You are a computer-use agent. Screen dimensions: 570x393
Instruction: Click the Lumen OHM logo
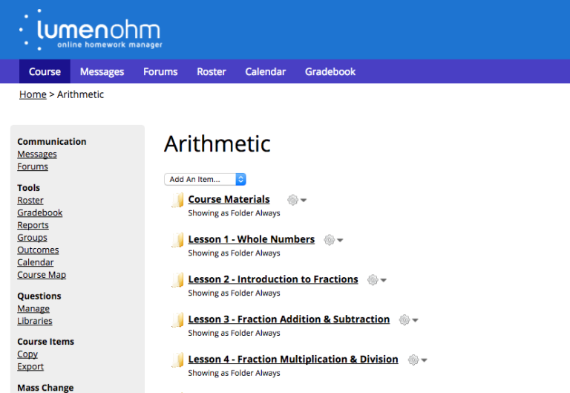[91, 30]
